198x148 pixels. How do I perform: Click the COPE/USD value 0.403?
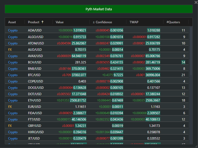[x=82, y=81]
